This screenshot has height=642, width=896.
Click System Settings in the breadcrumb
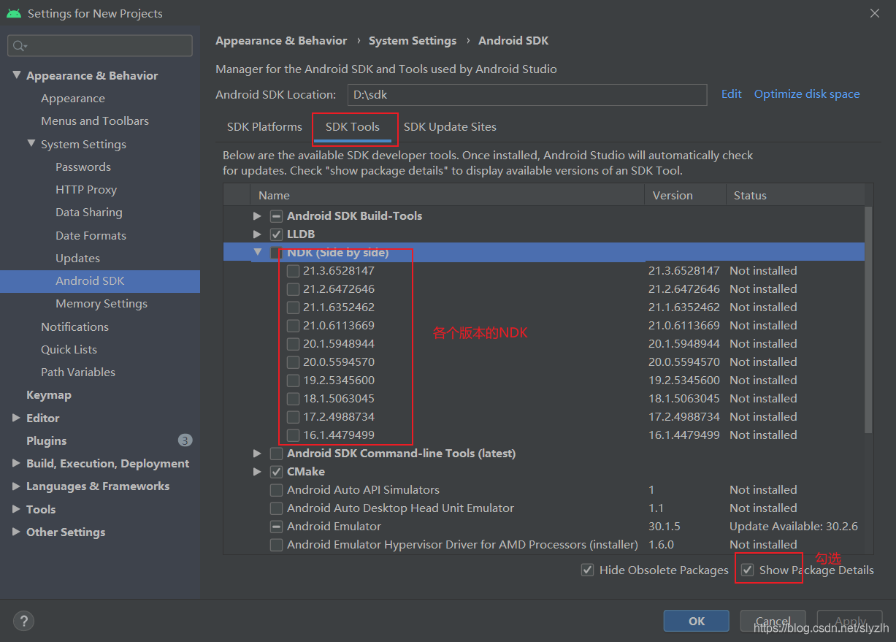413,41
